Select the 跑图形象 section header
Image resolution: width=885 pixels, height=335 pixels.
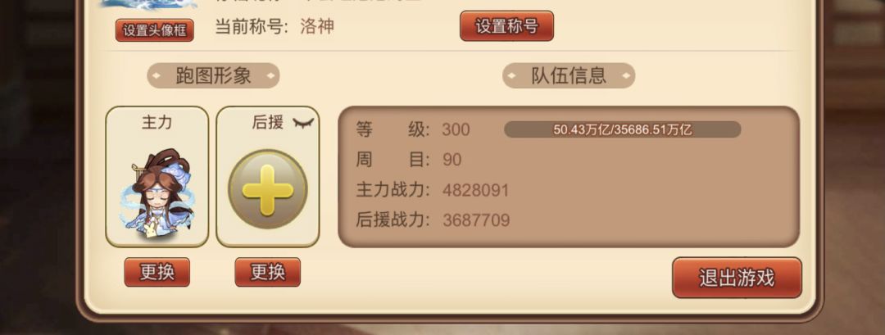213,75
